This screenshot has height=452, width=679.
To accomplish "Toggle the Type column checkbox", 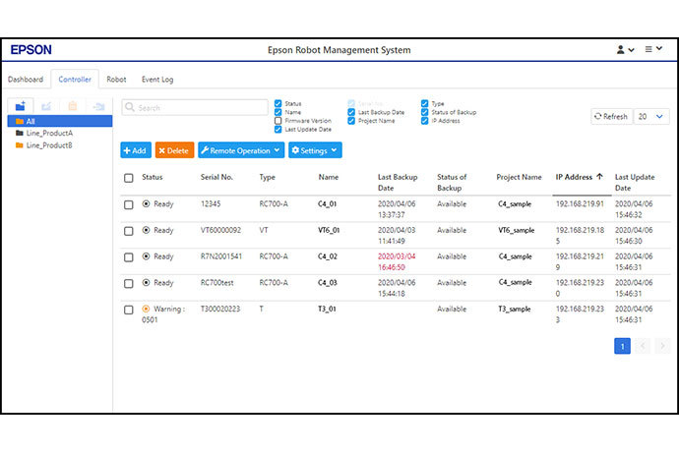I will tap(424, 103).
